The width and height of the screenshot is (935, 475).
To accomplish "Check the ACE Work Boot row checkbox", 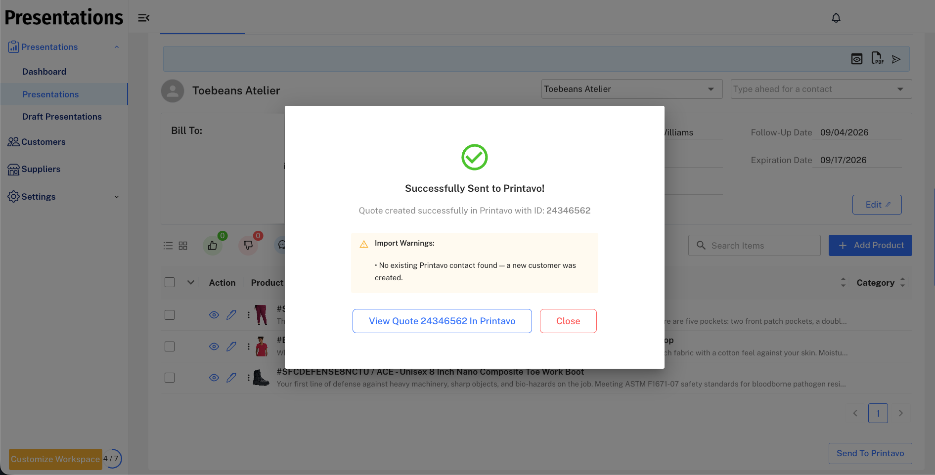I will click(170, 378).
